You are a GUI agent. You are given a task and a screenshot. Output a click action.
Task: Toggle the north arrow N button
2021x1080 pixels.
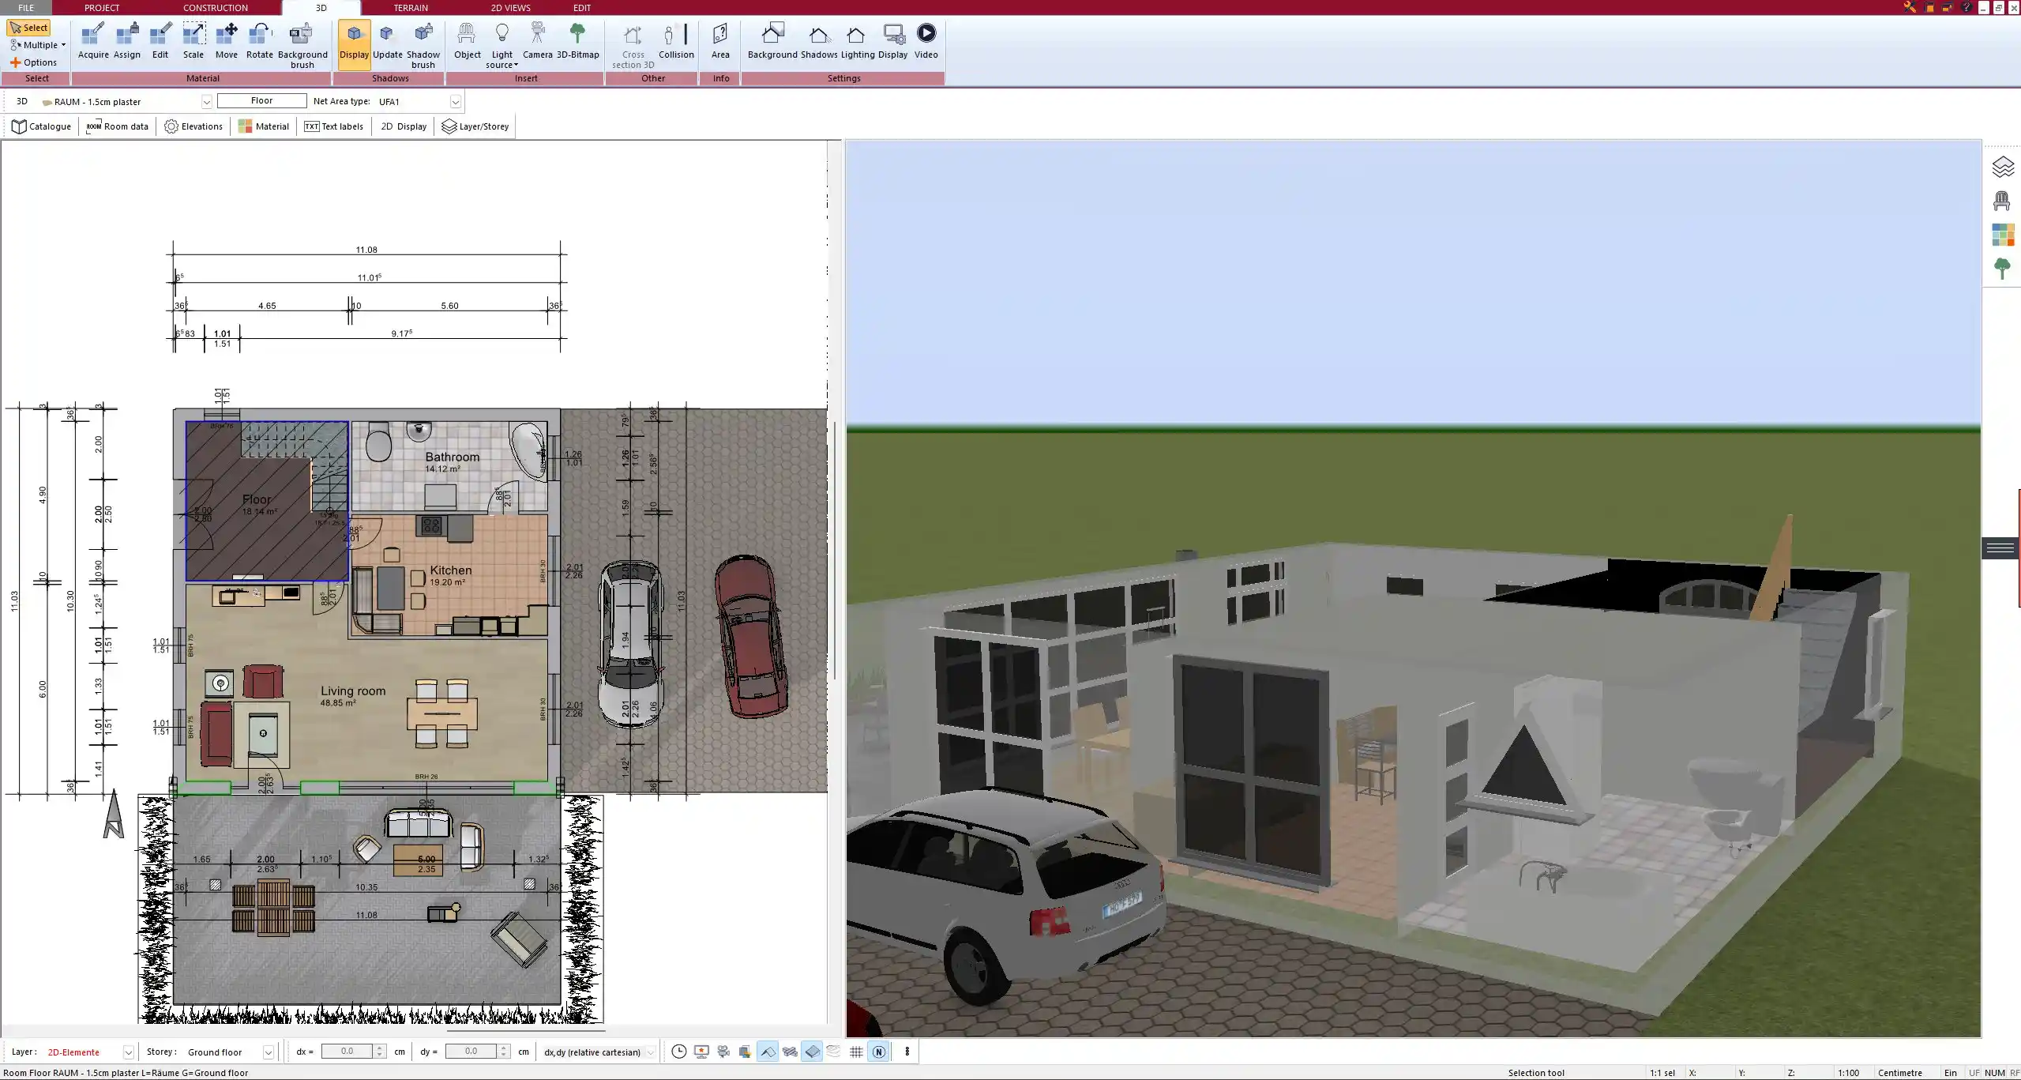coord(879,1052)
